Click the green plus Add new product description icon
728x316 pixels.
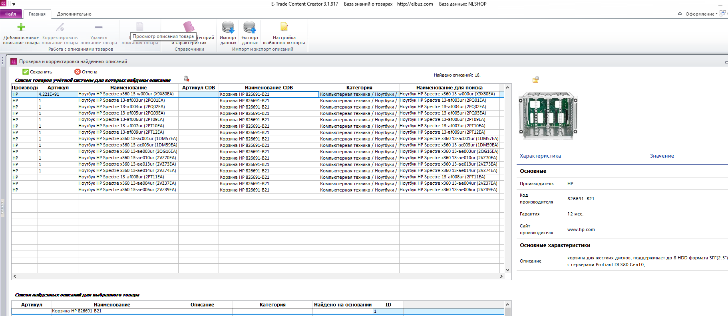point(21,27)
